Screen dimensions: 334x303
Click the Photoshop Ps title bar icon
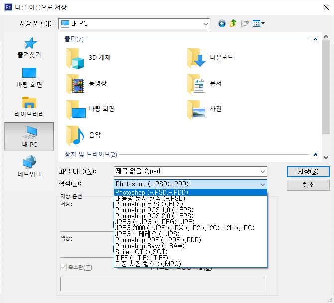(x=8, y=7)
